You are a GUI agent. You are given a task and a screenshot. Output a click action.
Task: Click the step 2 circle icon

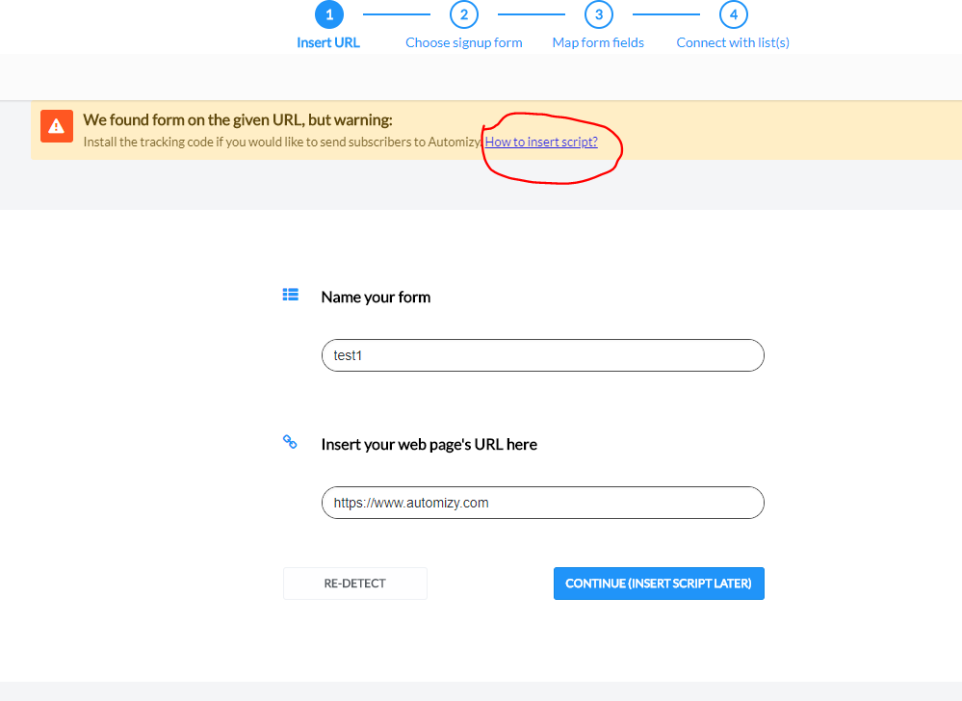(464, 14)
